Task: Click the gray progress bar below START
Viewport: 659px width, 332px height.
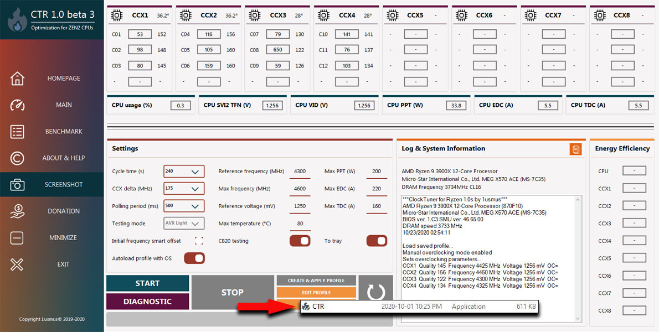Action: [250, 319]
